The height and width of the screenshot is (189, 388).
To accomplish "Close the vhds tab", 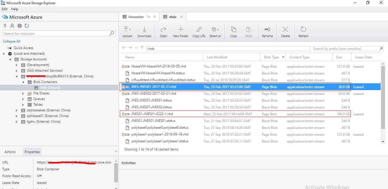I will point(181,17).
